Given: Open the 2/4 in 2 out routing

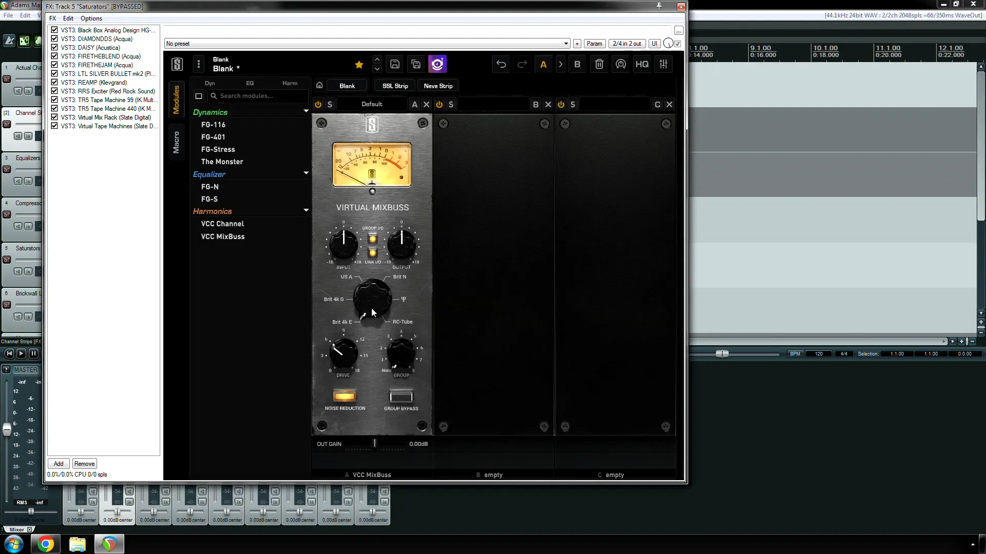Looking at the screenshot, I should [x=627, y=44].
